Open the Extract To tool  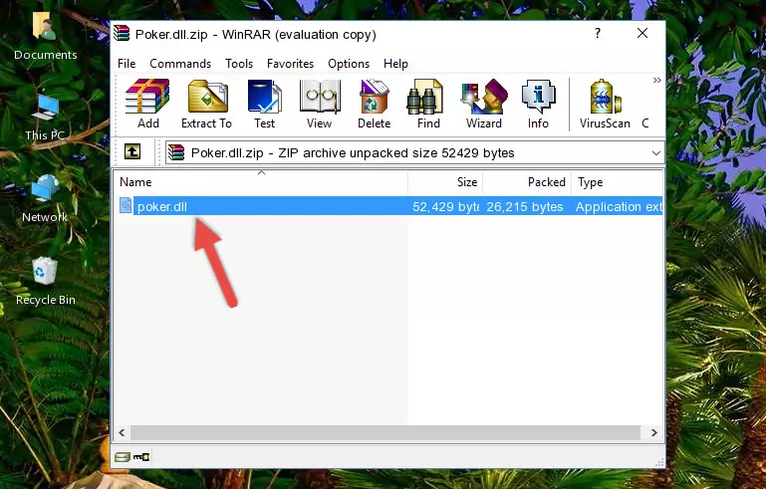[206, 104]
